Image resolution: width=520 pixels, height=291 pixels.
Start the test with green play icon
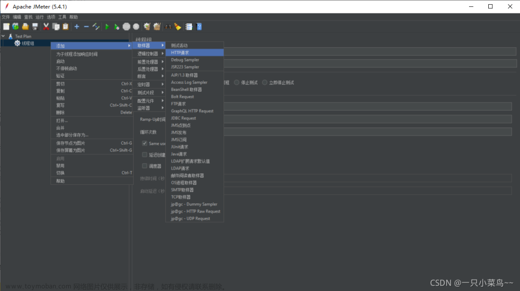coord(107,26)
